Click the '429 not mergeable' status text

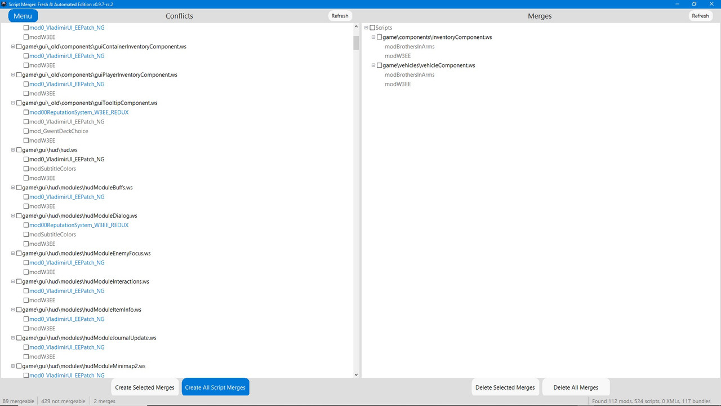[63, 401]
